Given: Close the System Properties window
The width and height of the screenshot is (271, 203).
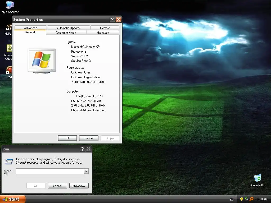Looking at the screenshot, I should pyautogui.click(x=118, y=20).
